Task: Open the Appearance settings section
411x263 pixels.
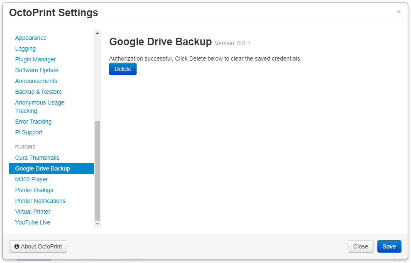Action: click(31, 38)
